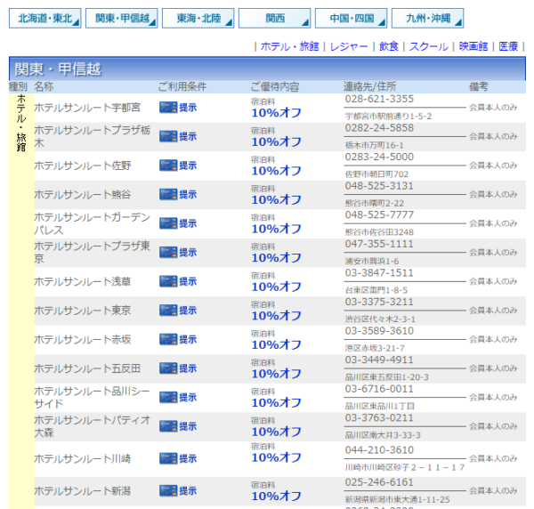Click phone number 0282-24-5858
The height and width of the screenshot is (509, 534).
379,128
